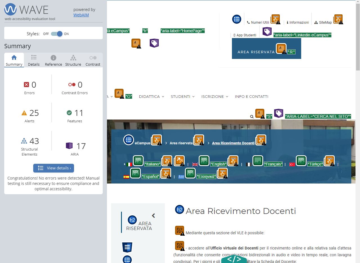
Task: Click the nav element icon in sidebar
Action: [x=127, y=247]
